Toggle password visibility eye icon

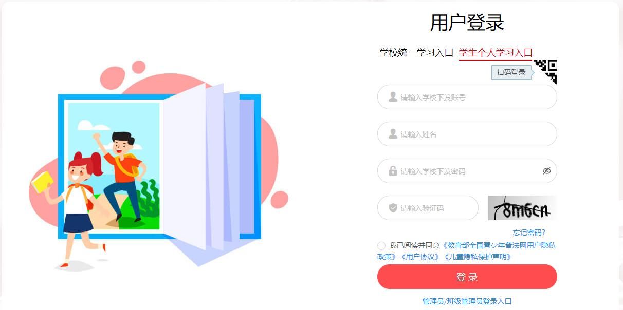[x=547, y=171]
